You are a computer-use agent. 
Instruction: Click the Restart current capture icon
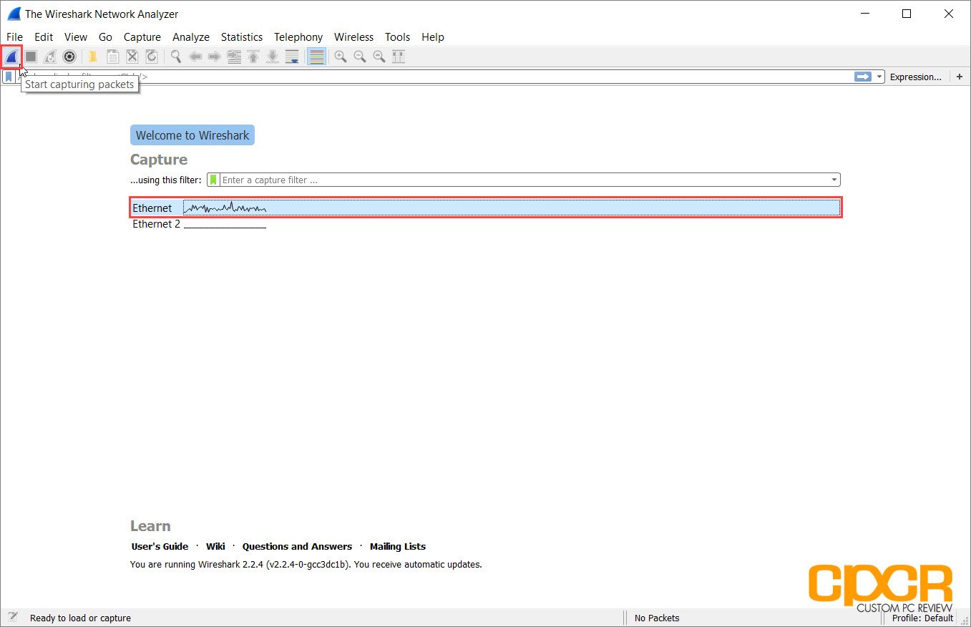coord(50,57)
